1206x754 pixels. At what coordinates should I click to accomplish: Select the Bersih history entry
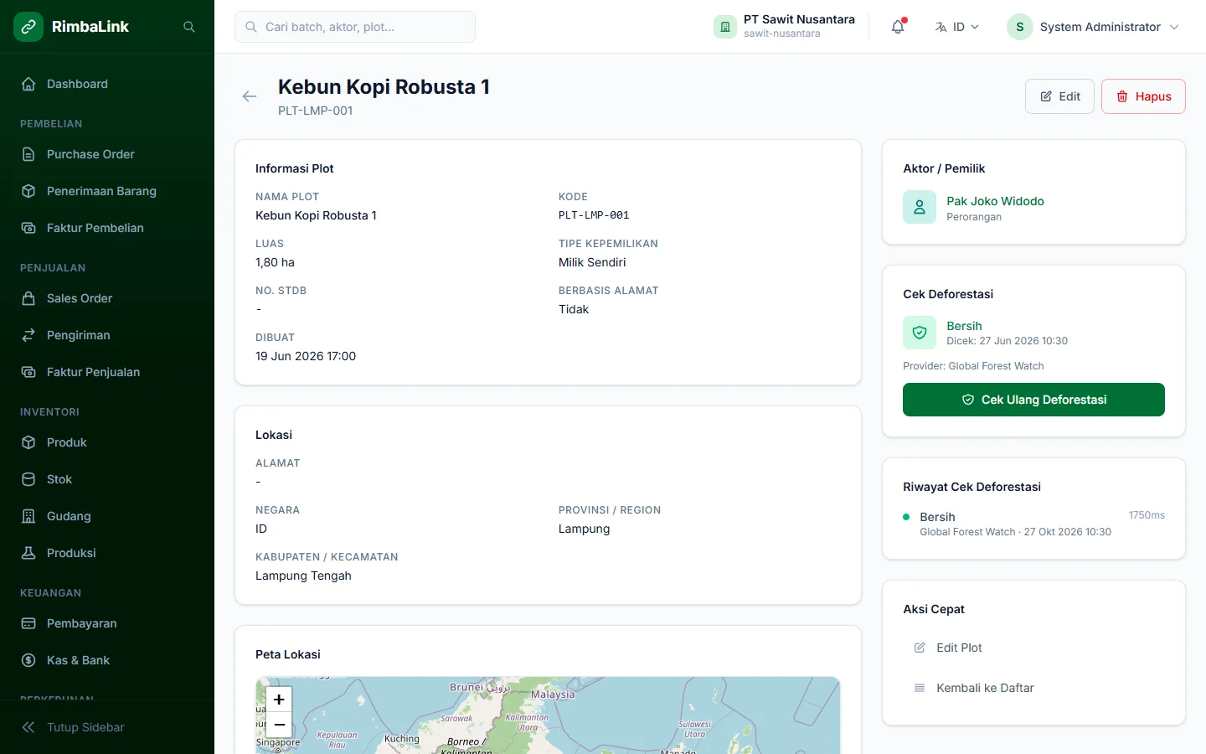coord(1033,524)
